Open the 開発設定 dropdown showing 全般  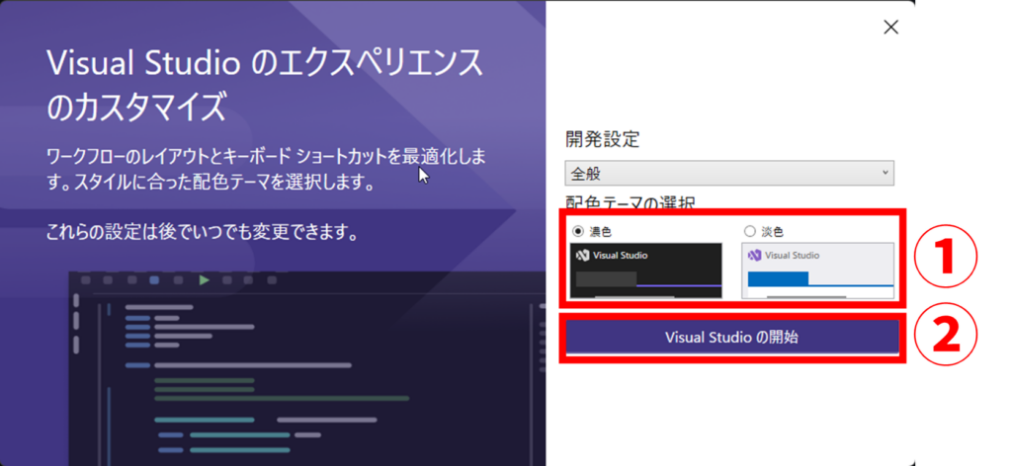click(x=729, y=173)
